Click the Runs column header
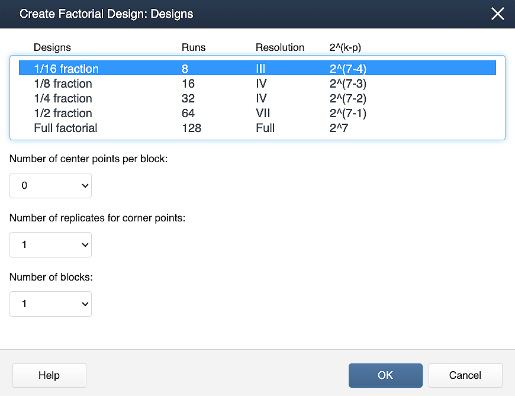Image resolution: width=515 pixels, height=396 pixels. tap(193, 47)
